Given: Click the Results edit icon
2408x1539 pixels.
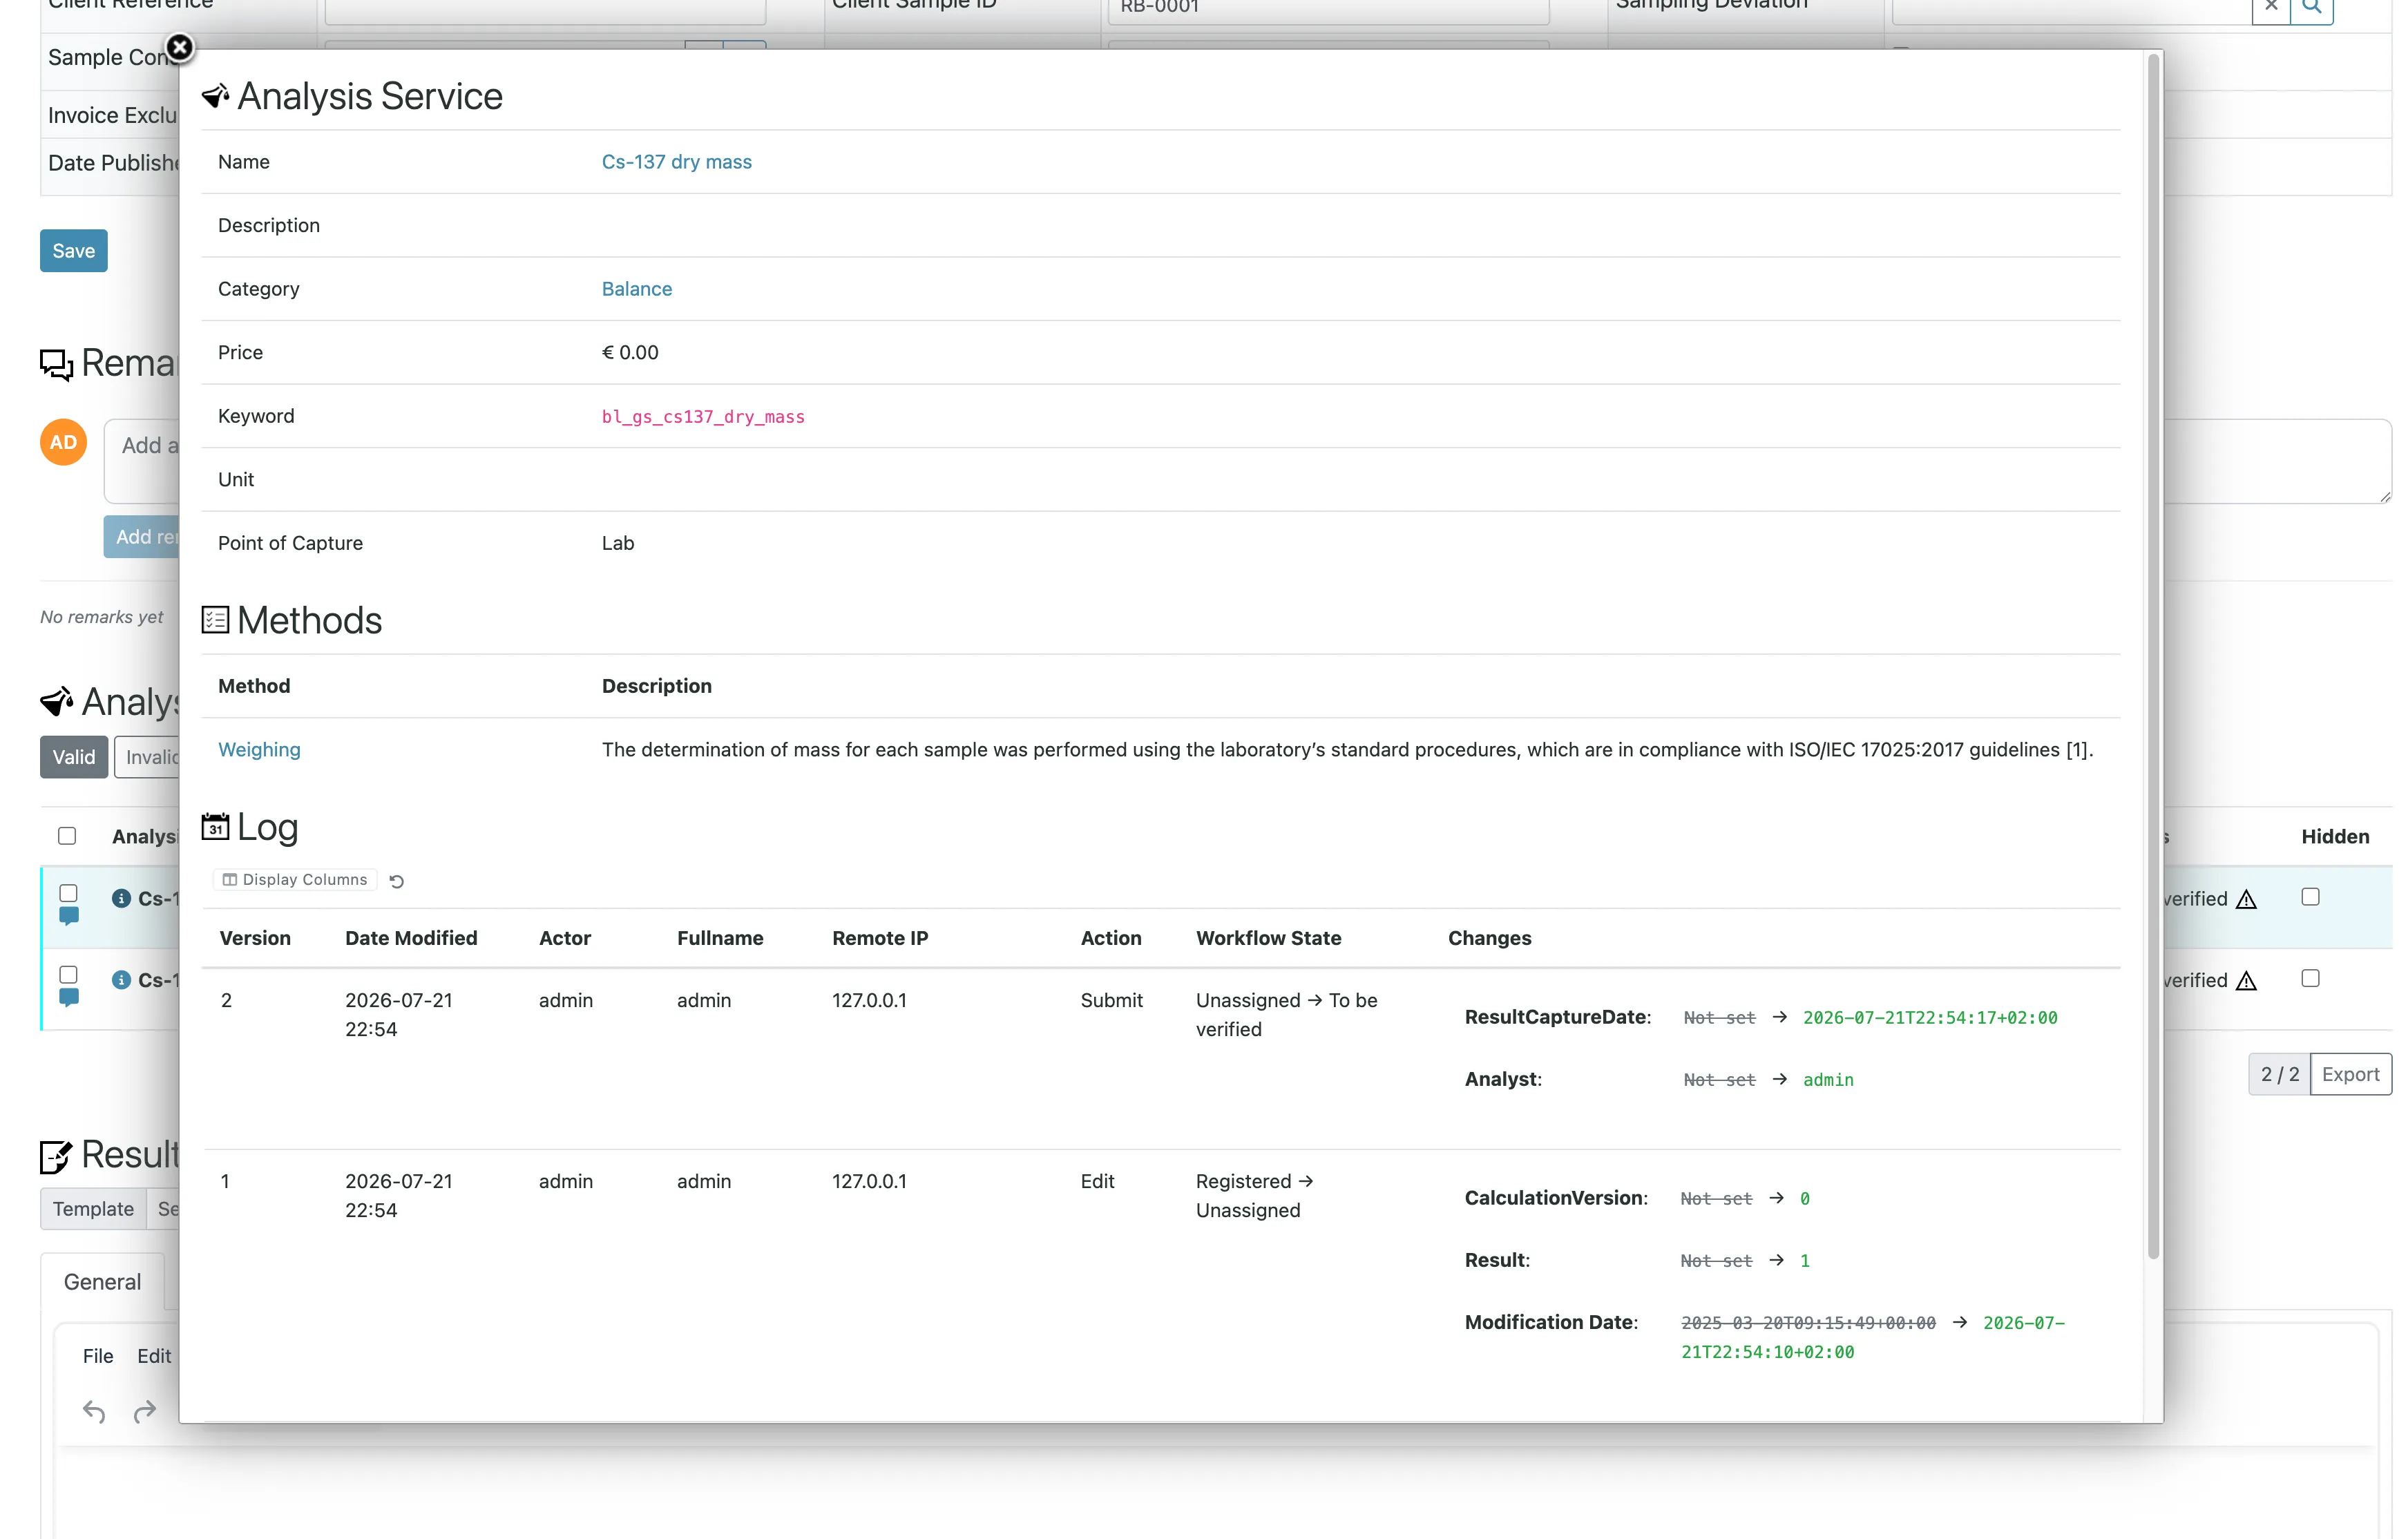Looking at the screenshot, I should [56, 1156].
